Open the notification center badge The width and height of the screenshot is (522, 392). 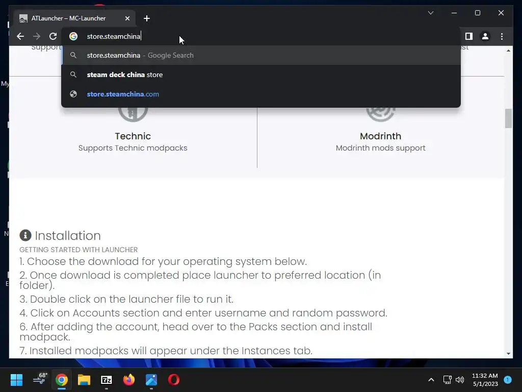tap(508, 380)
